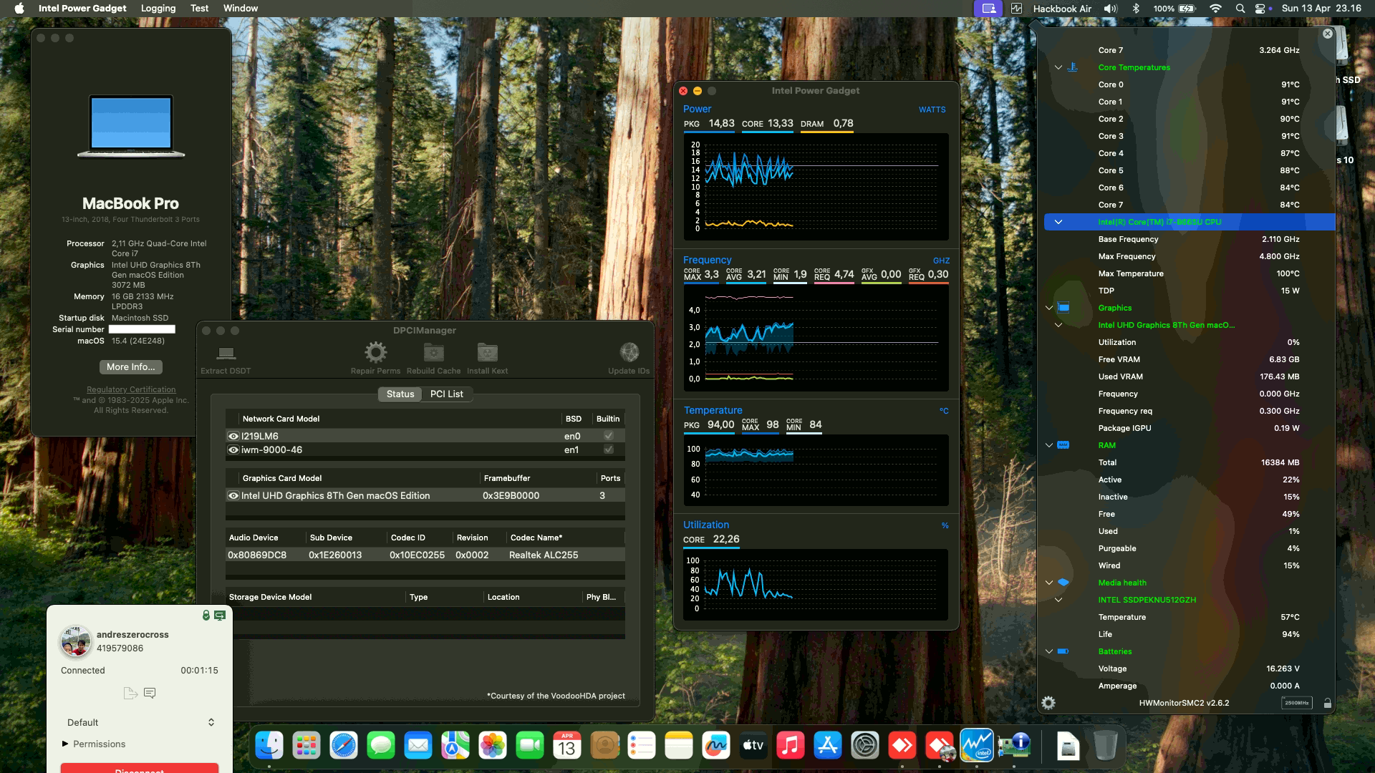Viewport: 1375px width, 773px height.
Task: Toggle visibility eye for the I219LM6 network card
Action: [x=232, y=436]
